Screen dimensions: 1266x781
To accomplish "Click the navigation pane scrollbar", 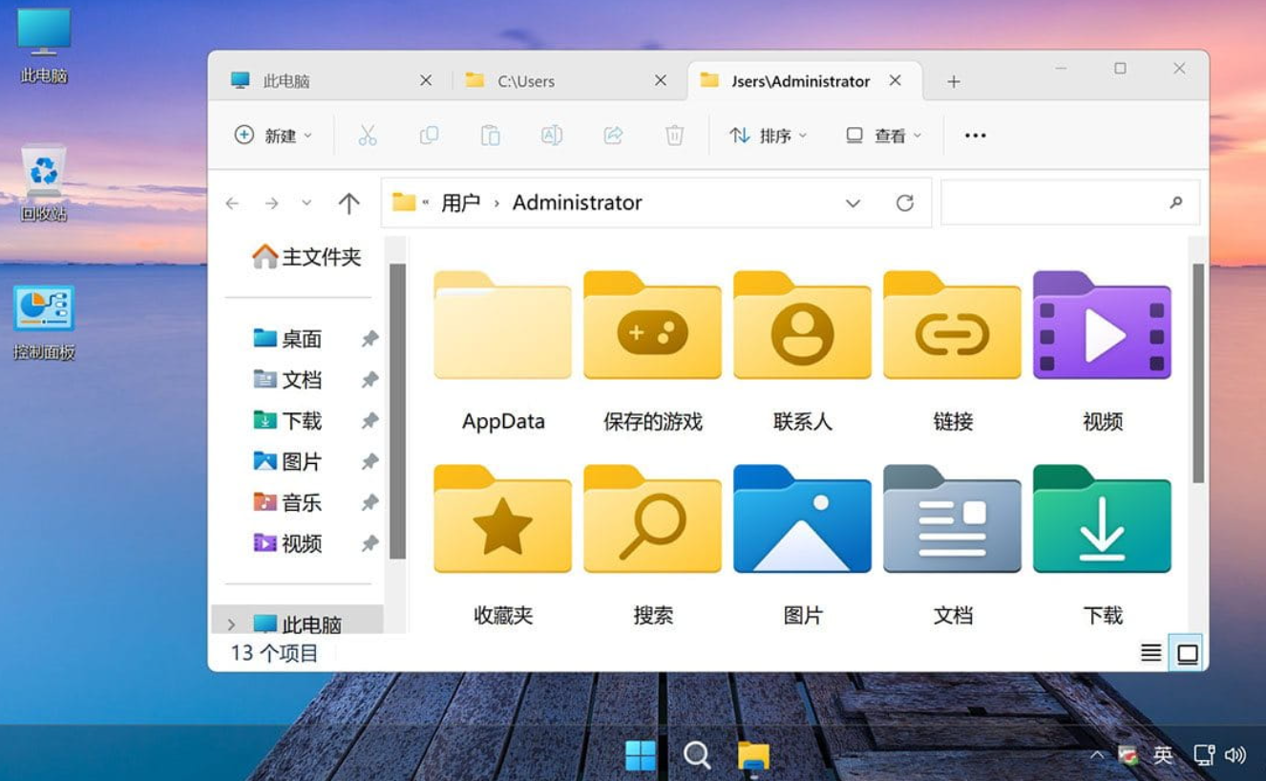I will point(397,412).
